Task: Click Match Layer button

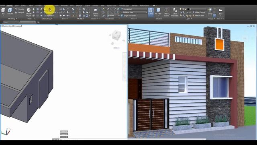Action: pos(198,16)
